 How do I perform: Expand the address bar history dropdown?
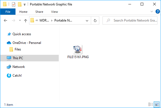[87, 21]
